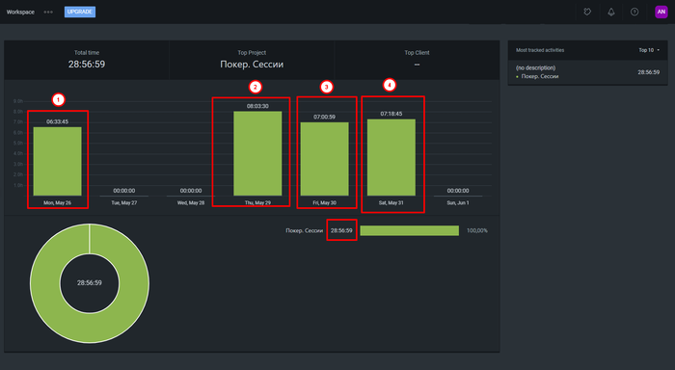Screen dimensions: 675x370
Task: Open the help question mark icon
Action: coord(634,13)
